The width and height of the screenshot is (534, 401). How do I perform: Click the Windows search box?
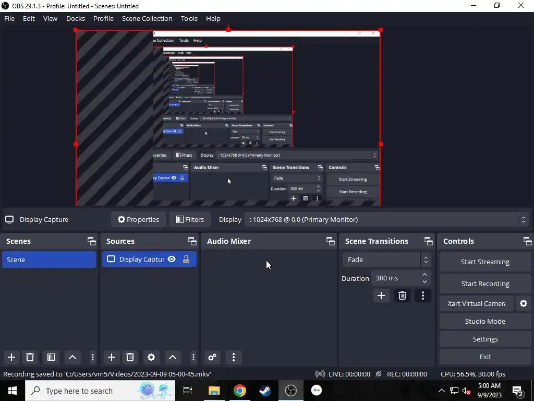click(100, 391)
